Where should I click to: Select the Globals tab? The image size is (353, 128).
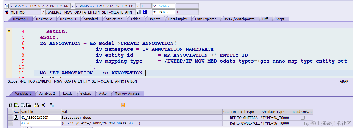point(86,93)
